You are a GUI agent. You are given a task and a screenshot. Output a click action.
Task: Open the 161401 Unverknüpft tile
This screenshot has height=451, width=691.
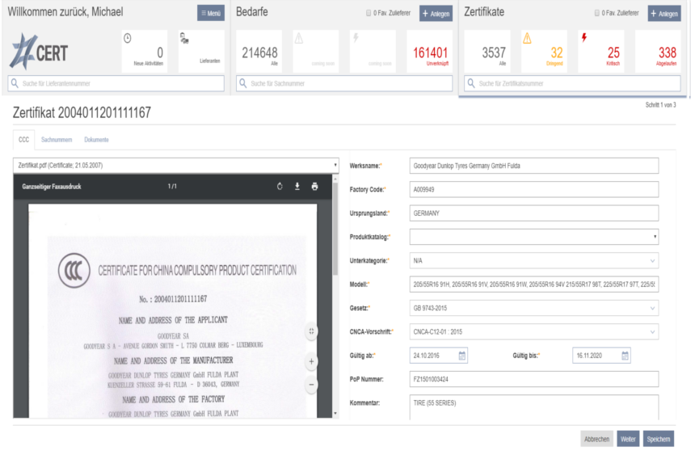click(x=429, y=51)
